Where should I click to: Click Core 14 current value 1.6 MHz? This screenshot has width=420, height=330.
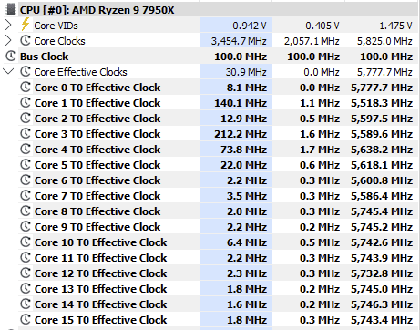(247, 304)
